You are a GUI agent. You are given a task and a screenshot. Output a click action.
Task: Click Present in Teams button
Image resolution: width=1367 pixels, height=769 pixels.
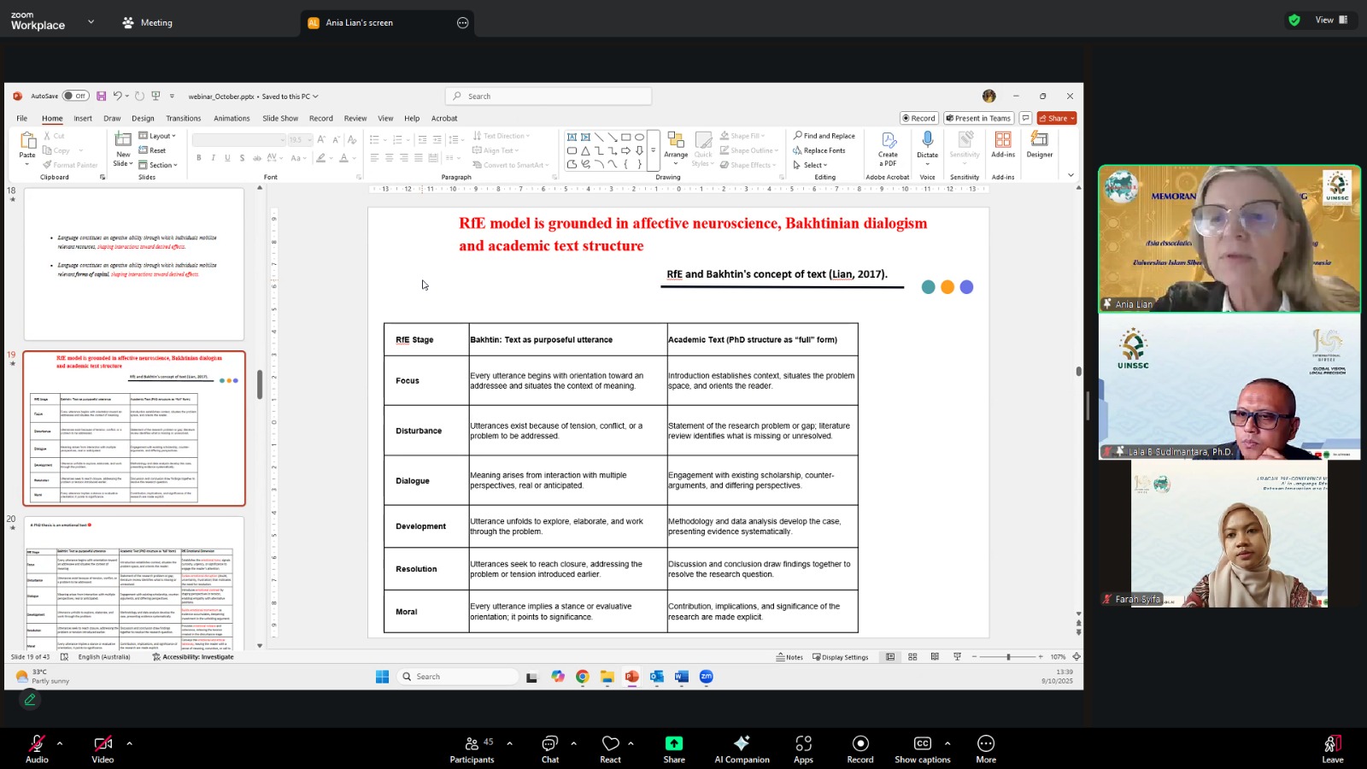point(978,118)
